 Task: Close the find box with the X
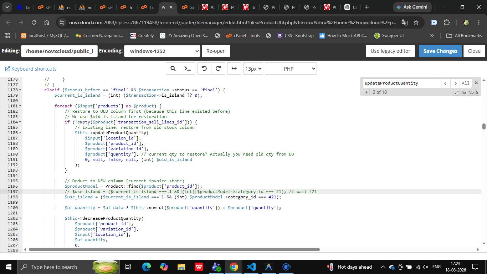tap(476, 83)
